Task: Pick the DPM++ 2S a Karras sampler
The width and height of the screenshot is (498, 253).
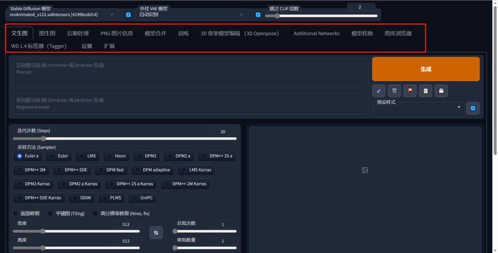Action: point(131,184)
